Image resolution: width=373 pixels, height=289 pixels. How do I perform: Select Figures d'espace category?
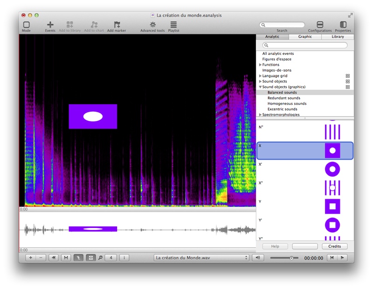(x=305, y=59)
